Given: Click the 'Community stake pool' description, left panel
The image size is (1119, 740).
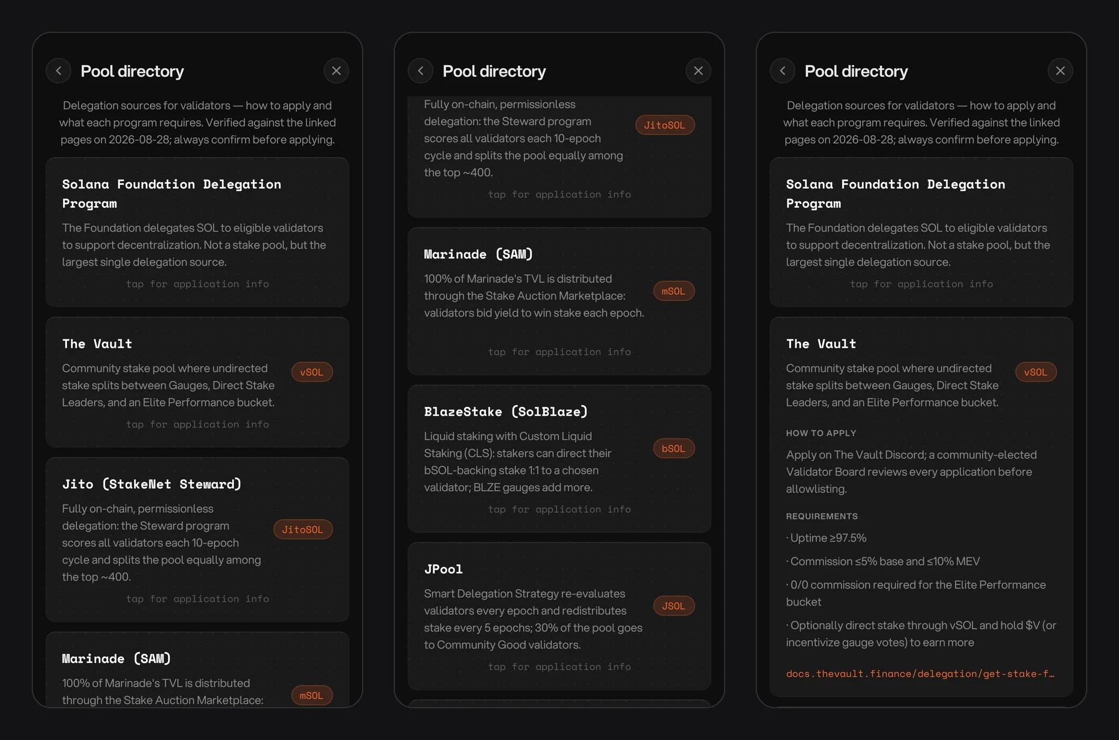Looking at the screenshot, I should 169,385.
